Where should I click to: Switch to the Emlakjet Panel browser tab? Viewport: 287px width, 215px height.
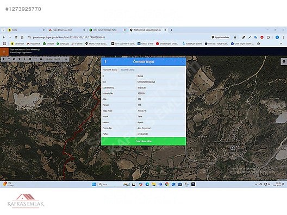[x=107, y=30]
